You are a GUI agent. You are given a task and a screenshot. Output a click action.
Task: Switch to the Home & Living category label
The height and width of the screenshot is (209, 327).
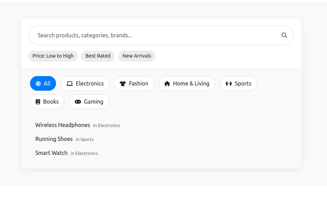[x=191, y=84]
